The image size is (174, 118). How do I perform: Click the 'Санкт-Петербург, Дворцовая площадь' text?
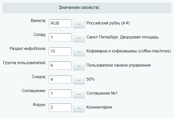point(122,37)
